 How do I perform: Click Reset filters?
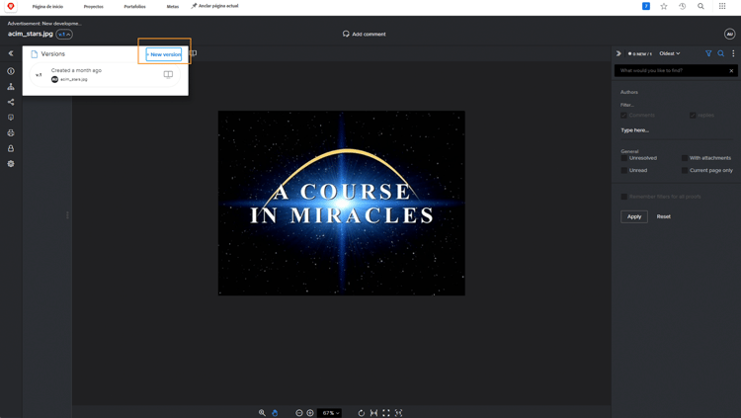(x=664, y=216)
